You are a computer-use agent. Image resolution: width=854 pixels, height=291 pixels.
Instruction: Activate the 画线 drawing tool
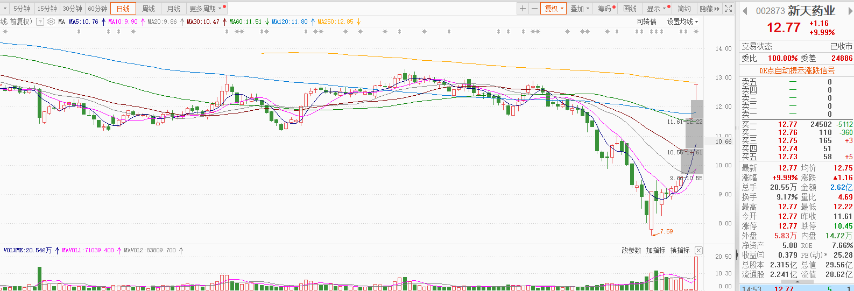(630, 9)
